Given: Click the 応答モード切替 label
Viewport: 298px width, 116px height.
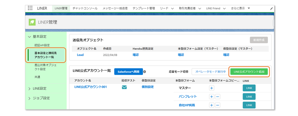Looking at the screenshot, I should point(178,72).
